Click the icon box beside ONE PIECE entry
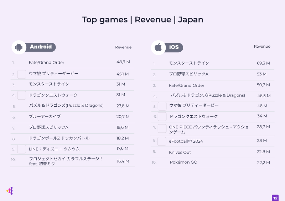 coord(162,128)
